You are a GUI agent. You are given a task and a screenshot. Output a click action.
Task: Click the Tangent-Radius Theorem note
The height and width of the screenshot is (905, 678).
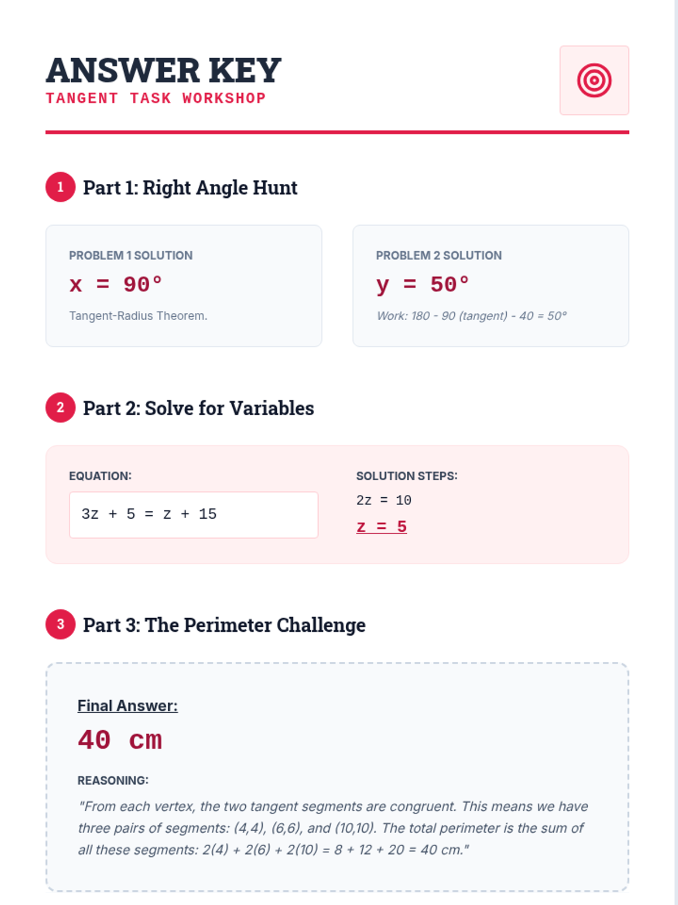pos(138,316)
